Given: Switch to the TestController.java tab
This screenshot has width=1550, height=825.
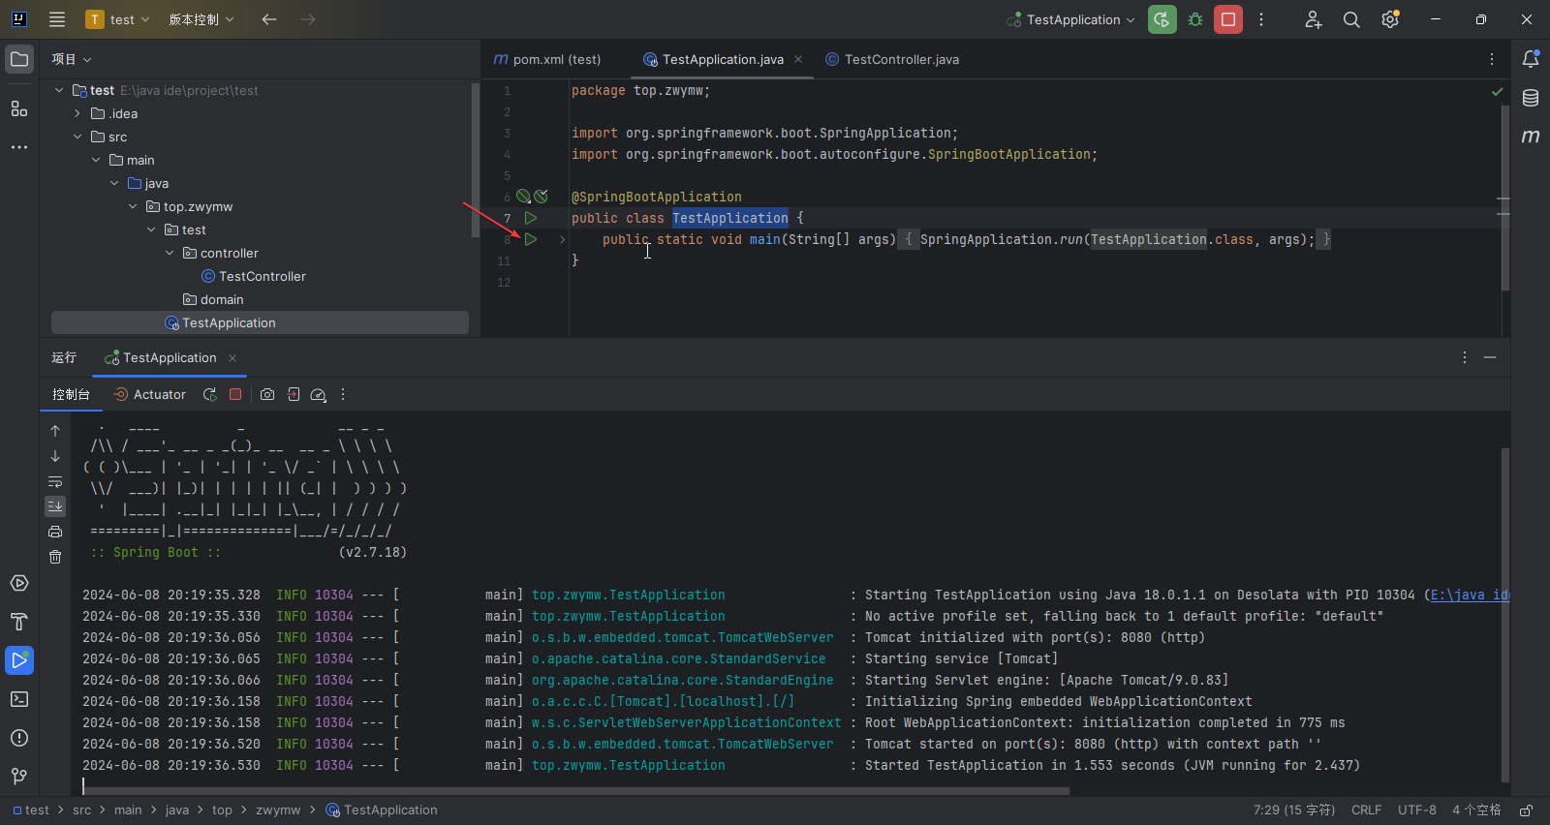Looking at the screenshot, I should tap(892, 59).
